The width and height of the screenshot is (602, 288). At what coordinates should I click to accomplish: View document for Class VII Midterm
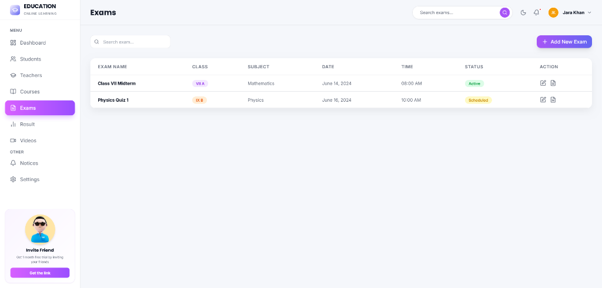point(553,83)
